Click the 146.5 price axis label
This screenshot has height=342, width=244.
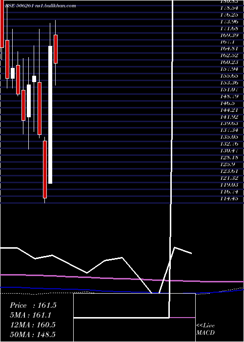[x=228, y=103]
